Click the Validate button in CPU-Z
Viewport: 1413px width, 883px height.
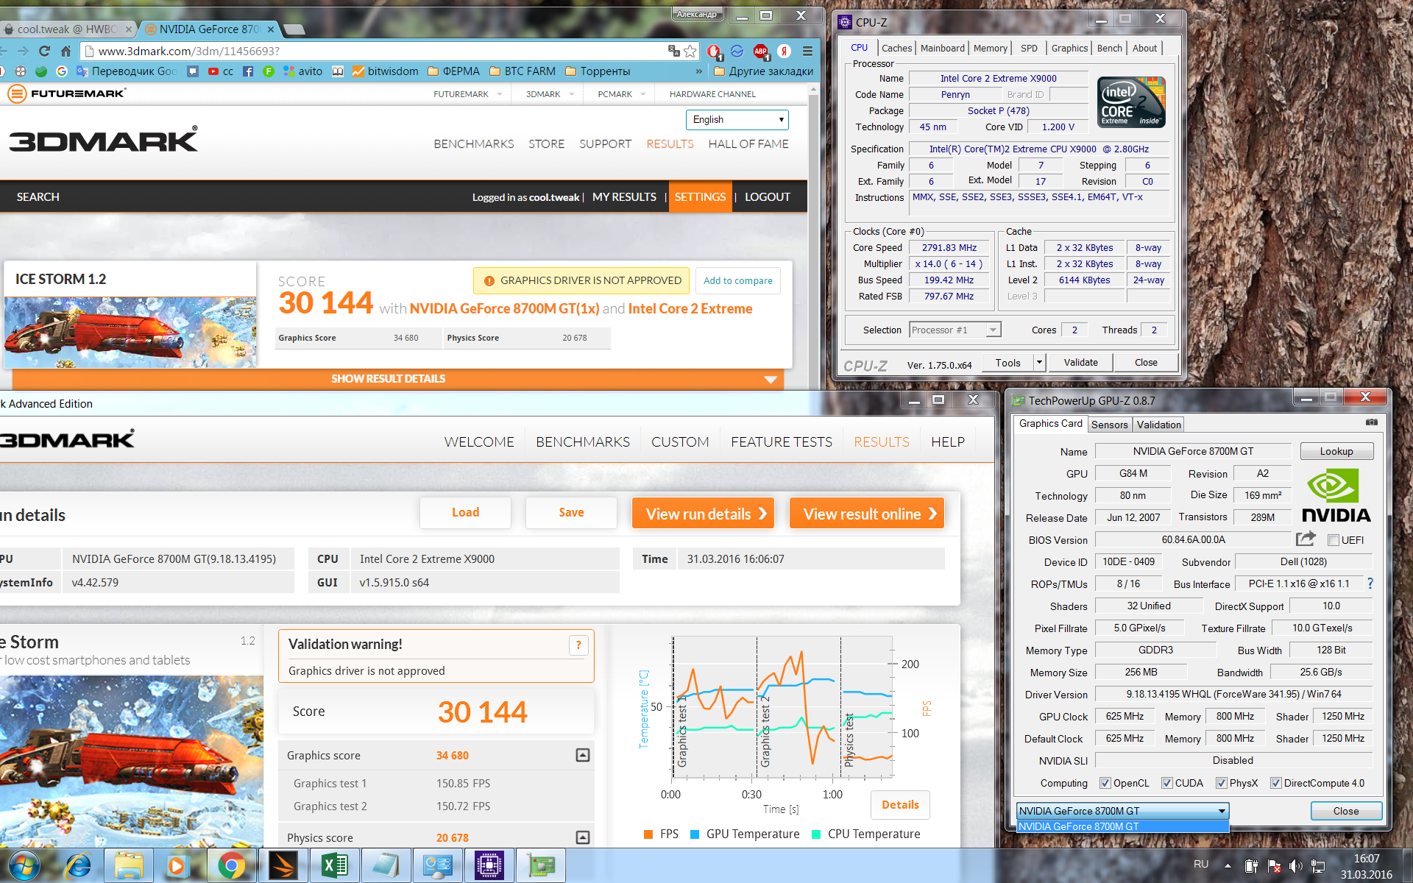tap(1080, 362)
